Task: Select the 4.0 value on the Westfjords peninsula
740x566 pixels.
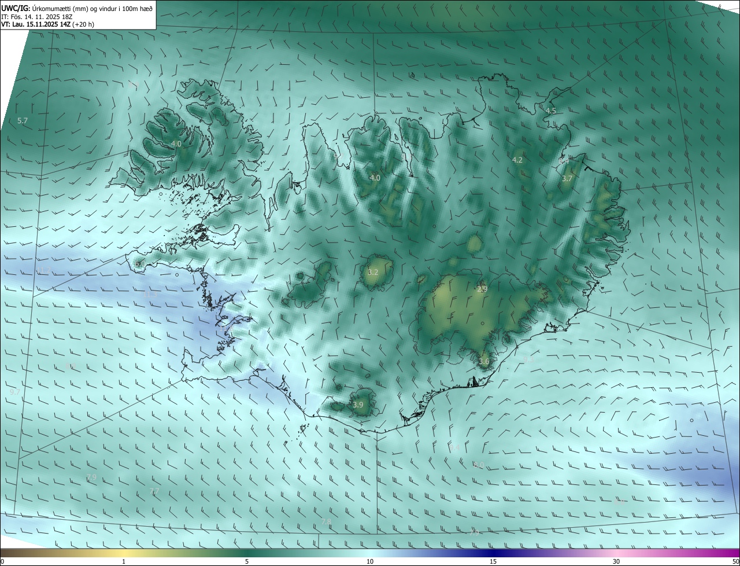Action: click(x=176, y=144)
